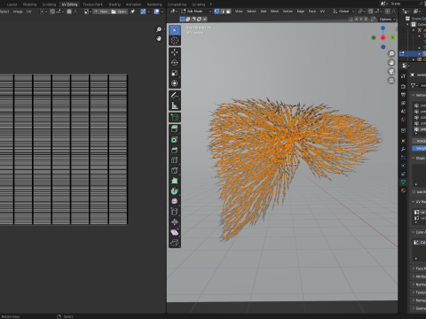
Task: Select the Poly Build tool
Action: [x=175, y=181]
